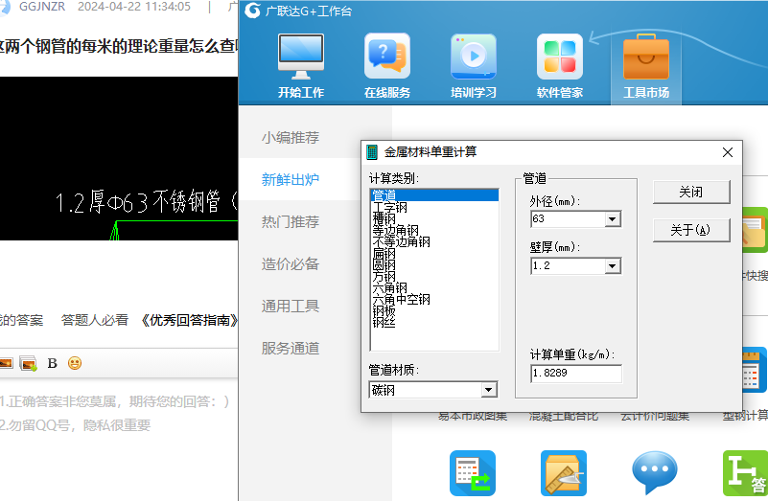The image size is (768, 501).
Task: Click the 壁厚 input field showing 1.2
Action: click(x=569, y=266)
